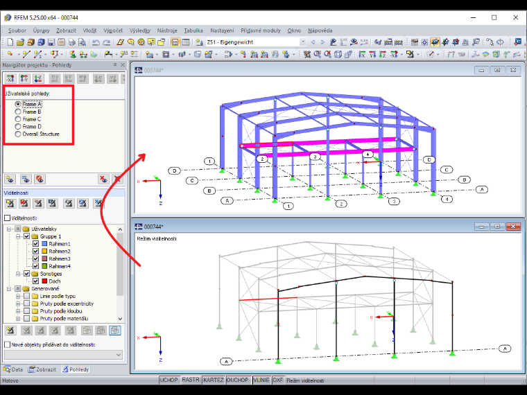This screenshot has height=395, width=527.
Task: Open a model with the folder icon
Action: [x=21, y=42]
